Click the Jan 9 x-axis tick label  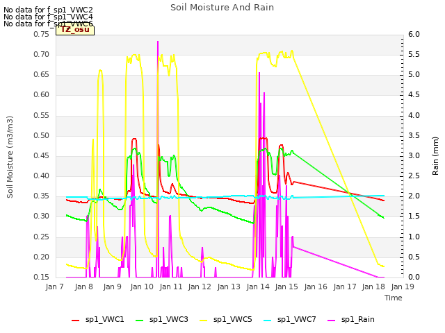[x=113, y=287]
